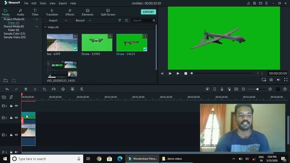Click the timeline zoom slider handle
Viewport: 290px width, 163px height.
tap(257, 89)
